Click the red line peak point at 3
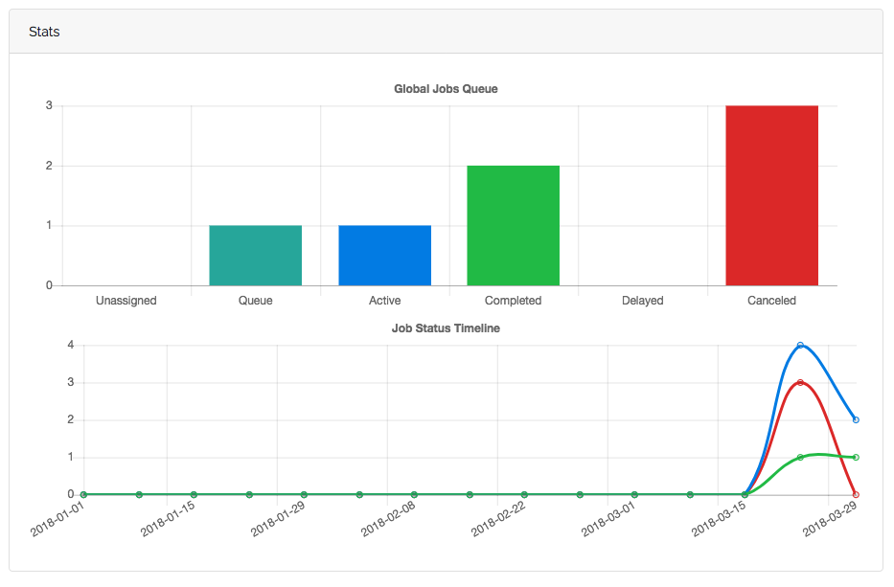Image resolution: width=894 pixels, height=587 pixels. point(800,382)
